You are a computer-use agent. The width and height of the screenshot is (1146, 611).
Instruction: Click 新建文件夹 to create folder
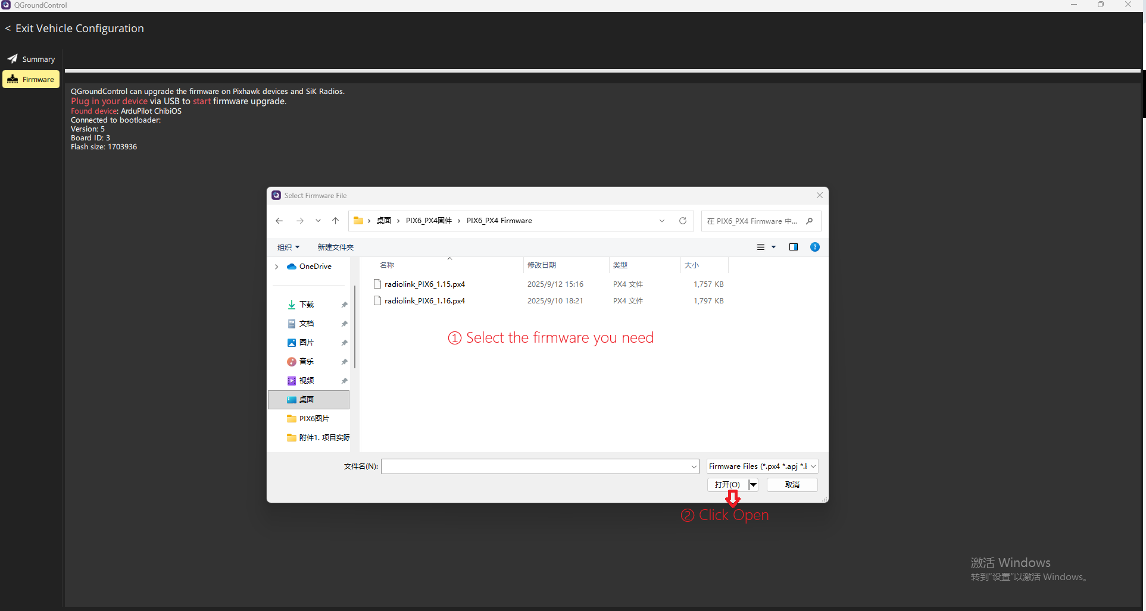(335, 247)
